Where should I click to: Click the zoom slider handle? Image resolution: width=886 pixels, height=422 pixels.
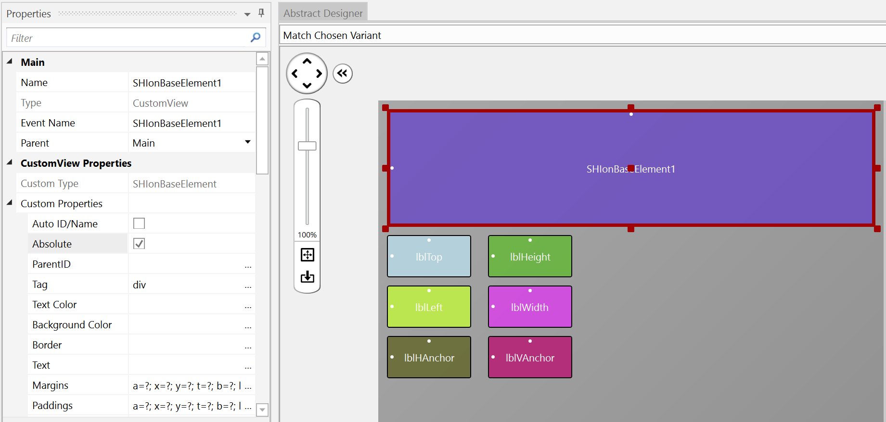click(x=307, y=146)
